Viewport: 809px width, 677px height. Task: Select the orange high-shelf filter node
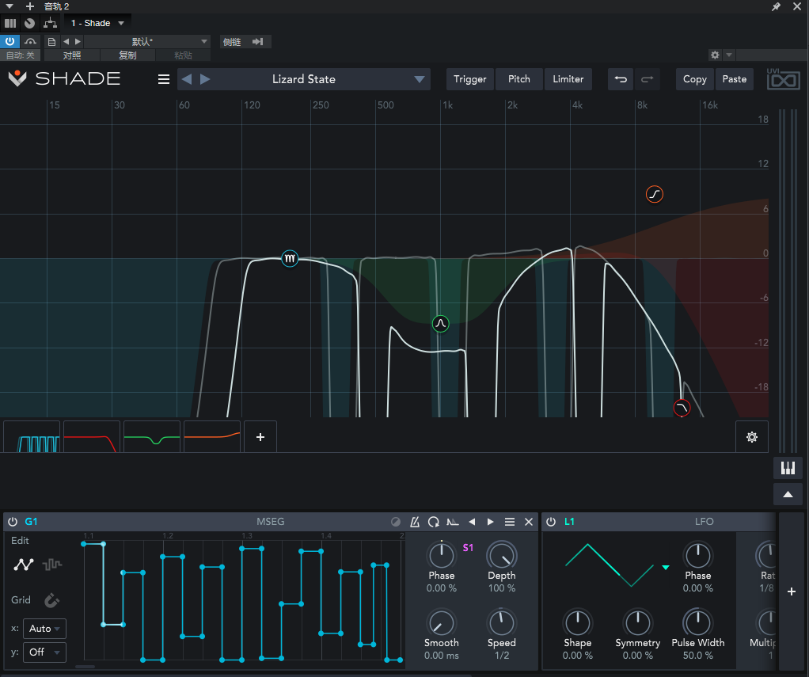click(654, 195)
